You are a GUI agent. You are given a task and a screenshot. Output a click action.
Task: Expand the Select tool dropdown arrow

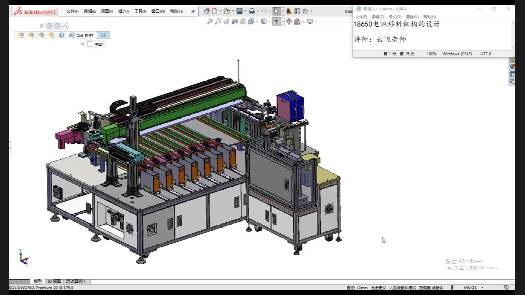coord(282,11)
